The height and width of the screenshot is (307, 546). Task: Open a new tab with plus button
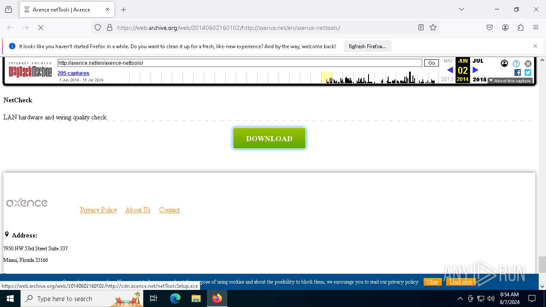point(124,9)
